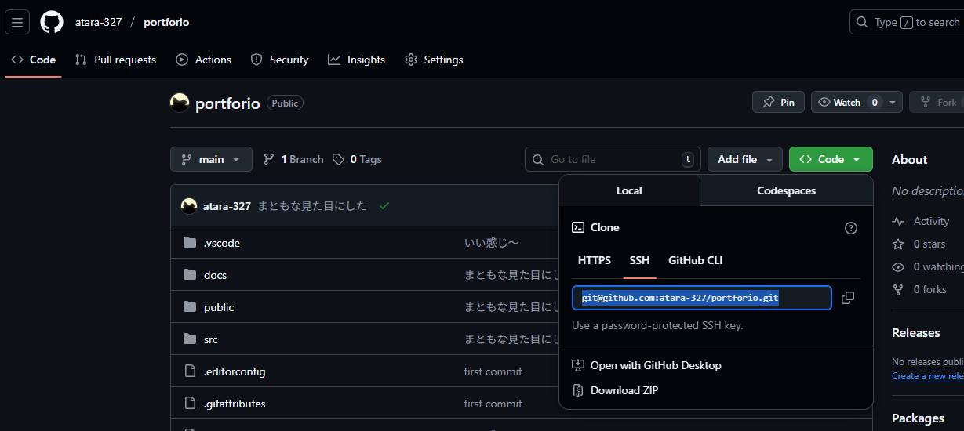Open the .editorconfig file
The height and width of the screenshot is (431, 964).
(x=235, y=371)
